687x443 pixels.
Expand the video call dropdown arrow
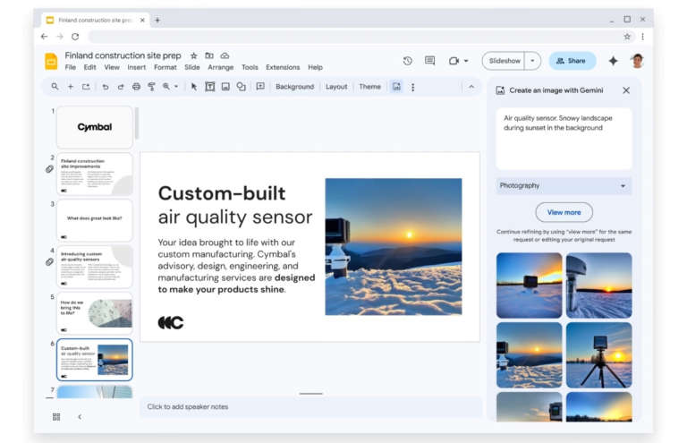tap(466, 61)
